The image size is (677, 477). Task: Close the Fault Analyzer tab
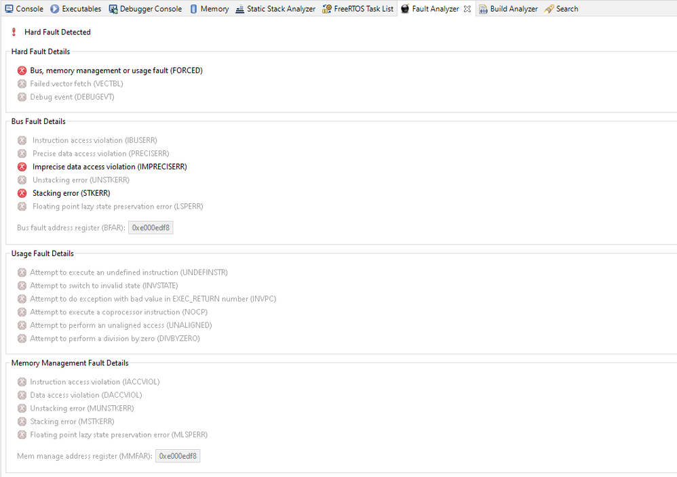coord(467,9)
